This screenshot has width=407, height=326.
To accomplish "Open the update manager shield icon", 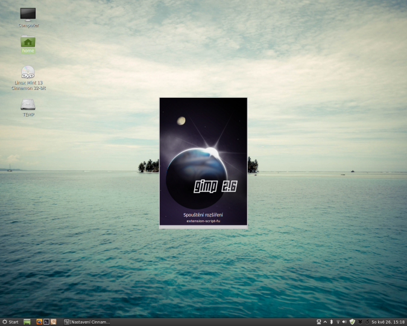I will pyautogui.click(x=352, y=322).
